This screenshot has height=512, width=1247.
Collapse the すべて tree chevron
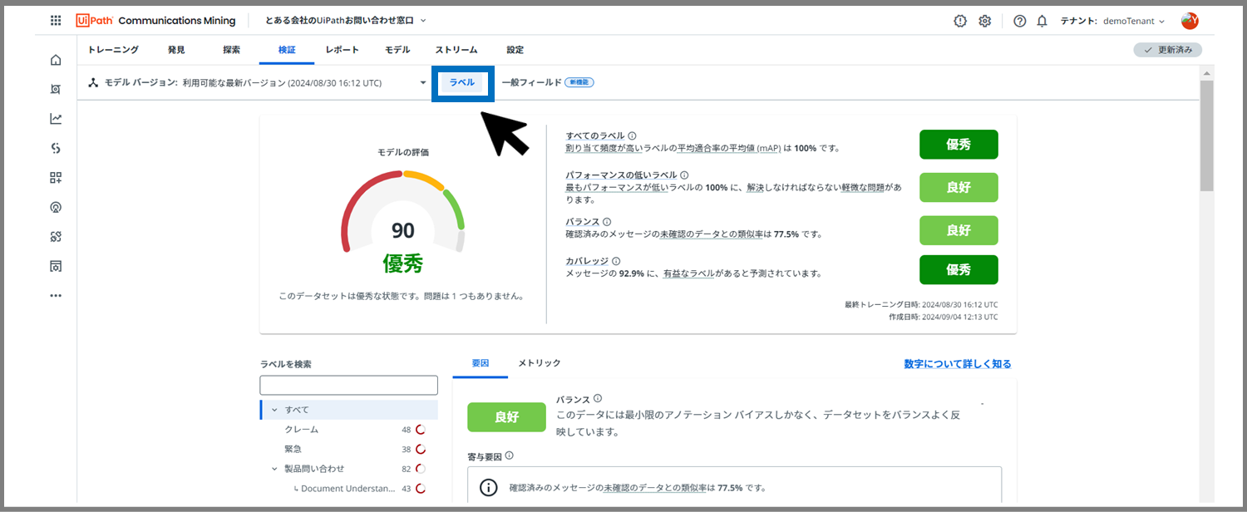(x=274, y=410)
